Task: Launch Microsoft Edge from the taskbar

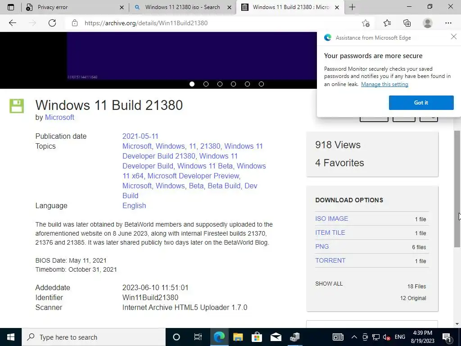Action: (x=219, y=337)
